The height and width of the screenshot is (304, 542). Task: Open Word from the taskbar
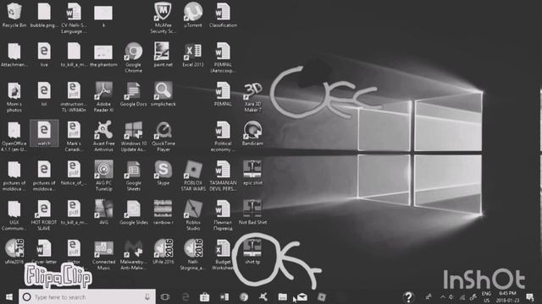coord(224,296)
